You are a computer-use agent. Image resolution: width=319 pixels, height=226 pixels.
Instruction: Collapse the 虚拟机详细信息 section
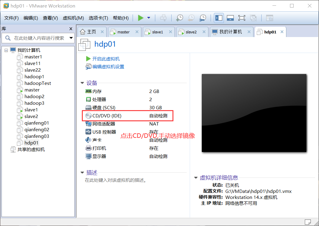[196, 178]
